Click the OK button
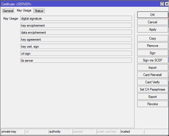Screen dimensions: 169x136 coord(152,15)
